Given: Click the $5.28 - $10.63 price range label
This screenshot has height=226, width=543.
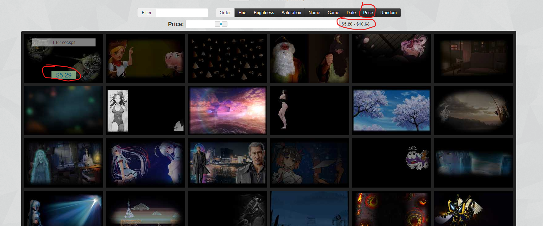Looking at the screenshot, I should point(355,24).
